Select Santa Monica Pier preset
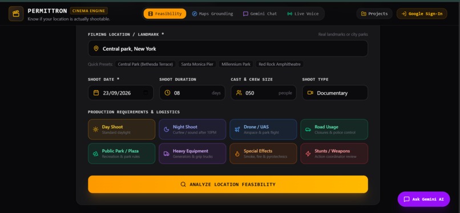 tap(197, 64)
